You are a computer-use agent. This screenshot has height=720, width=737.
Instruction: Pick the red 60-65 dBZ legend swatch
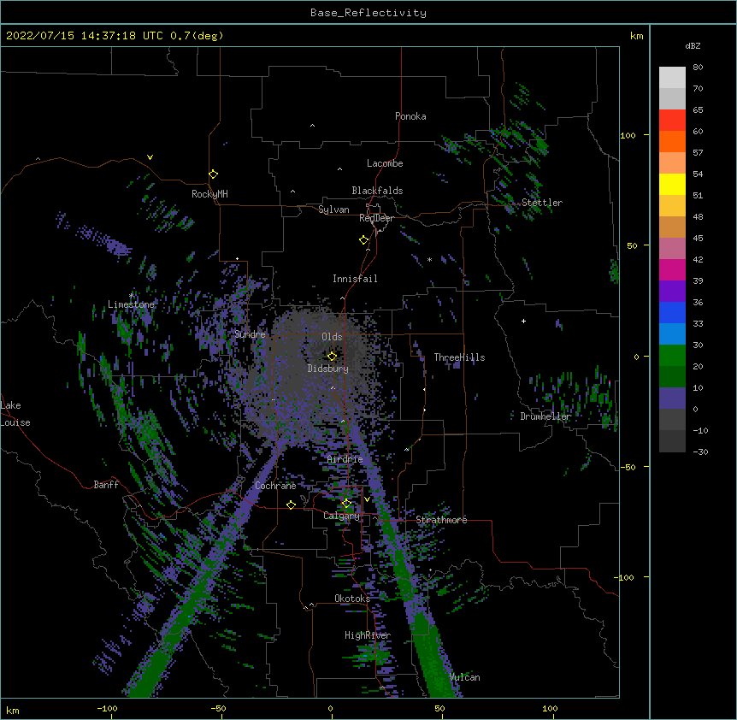(672, 121)
